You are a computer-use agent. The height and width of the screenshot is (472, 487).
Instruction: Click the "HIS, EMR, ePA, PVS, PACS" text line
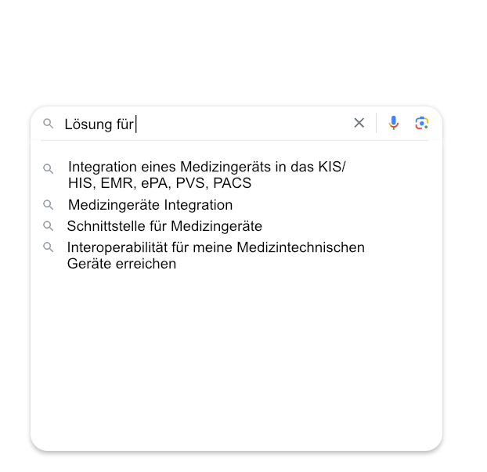tap(160, 183)
